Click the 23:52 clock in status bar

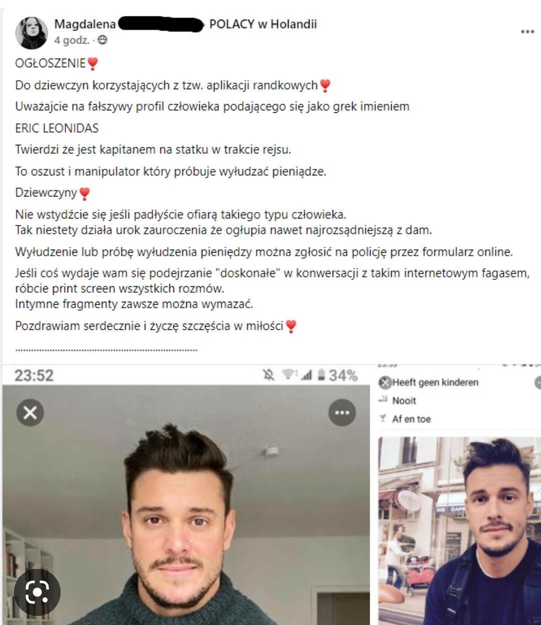coord(34,375)
